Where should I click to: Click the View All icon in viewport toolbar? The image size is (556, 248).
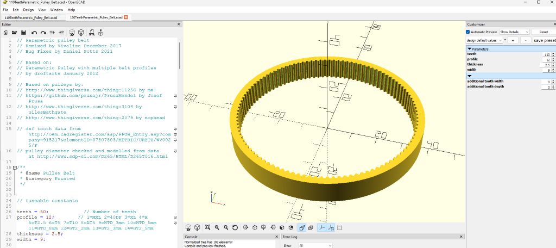click(208, 227)
